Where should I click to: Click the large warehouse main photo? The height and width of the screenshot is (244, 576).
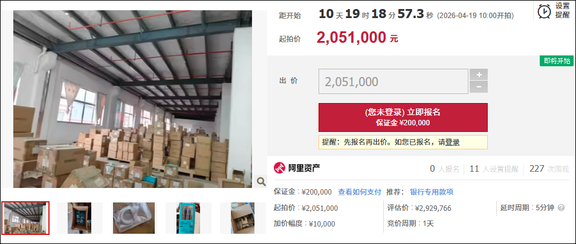coord(132,99)
